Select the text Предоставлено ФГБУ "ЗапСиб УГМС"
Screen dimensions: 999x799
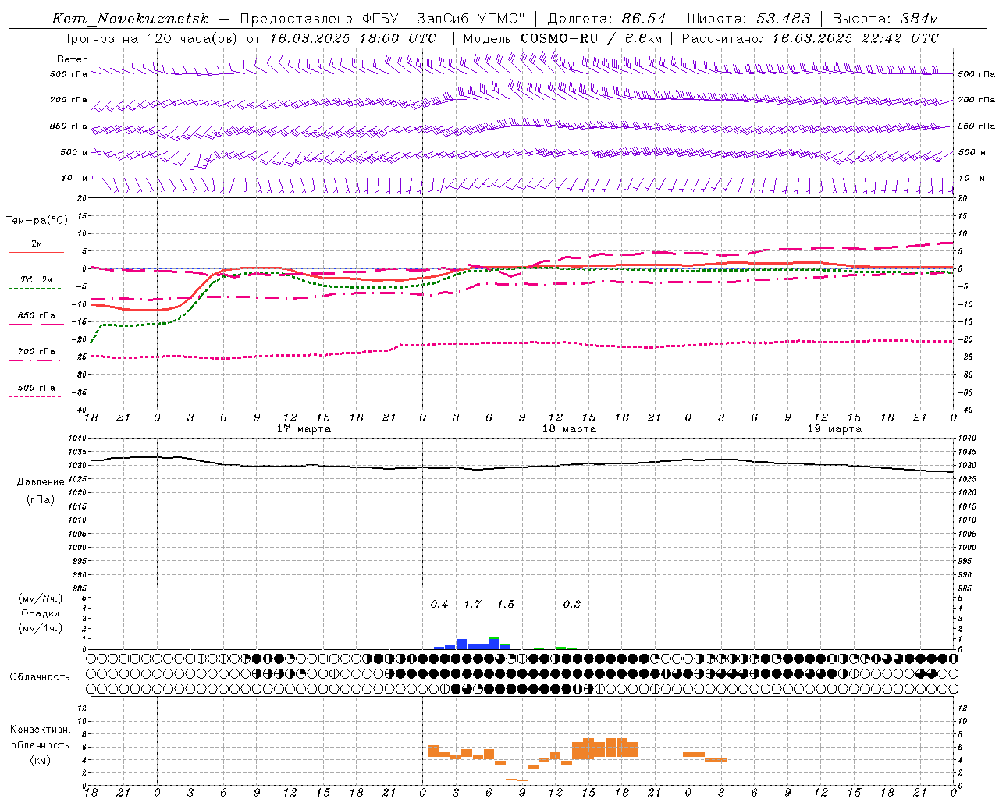coord(382,19)
